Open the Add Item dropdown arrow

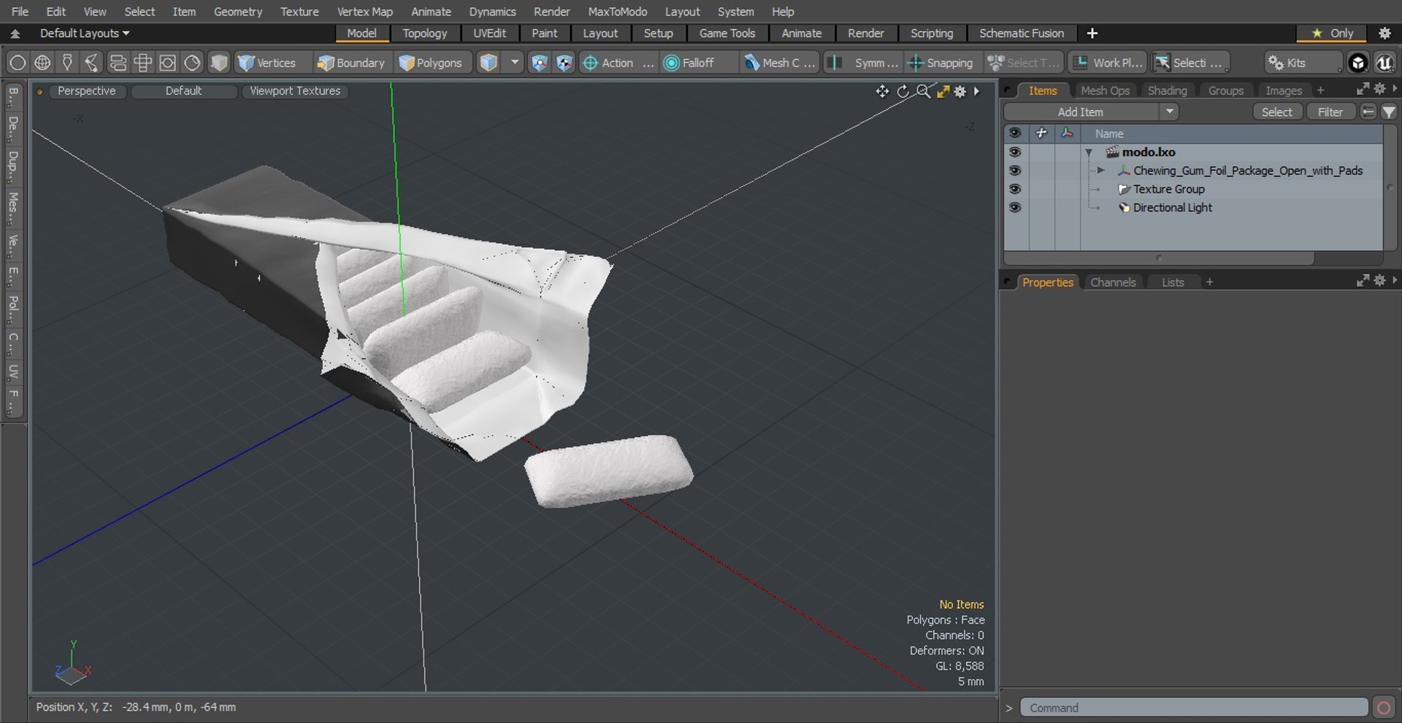(x=1169, y=112)
